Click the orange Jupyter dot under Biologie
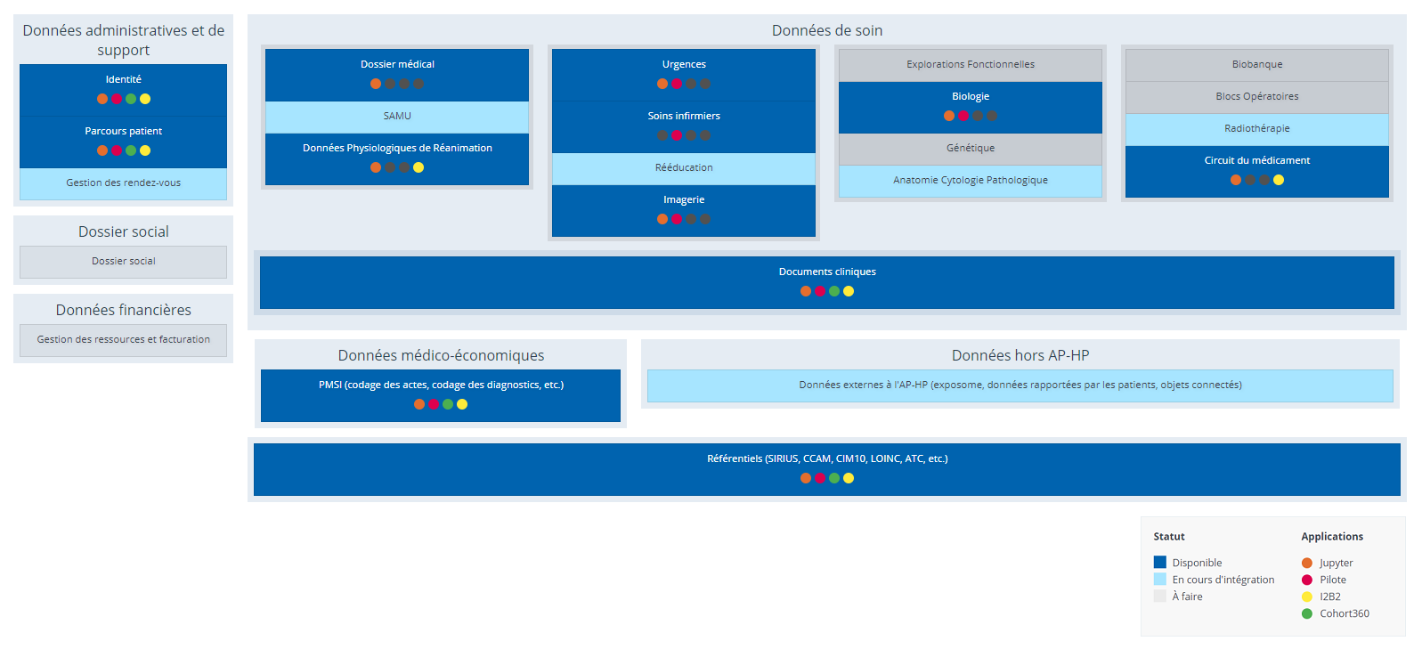This screenshot has height=649, width=1422. tap(949, 116)
